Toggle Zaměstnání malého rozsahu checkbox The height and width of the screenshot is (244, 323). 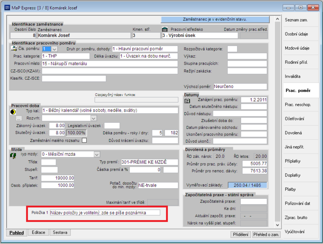84,140
